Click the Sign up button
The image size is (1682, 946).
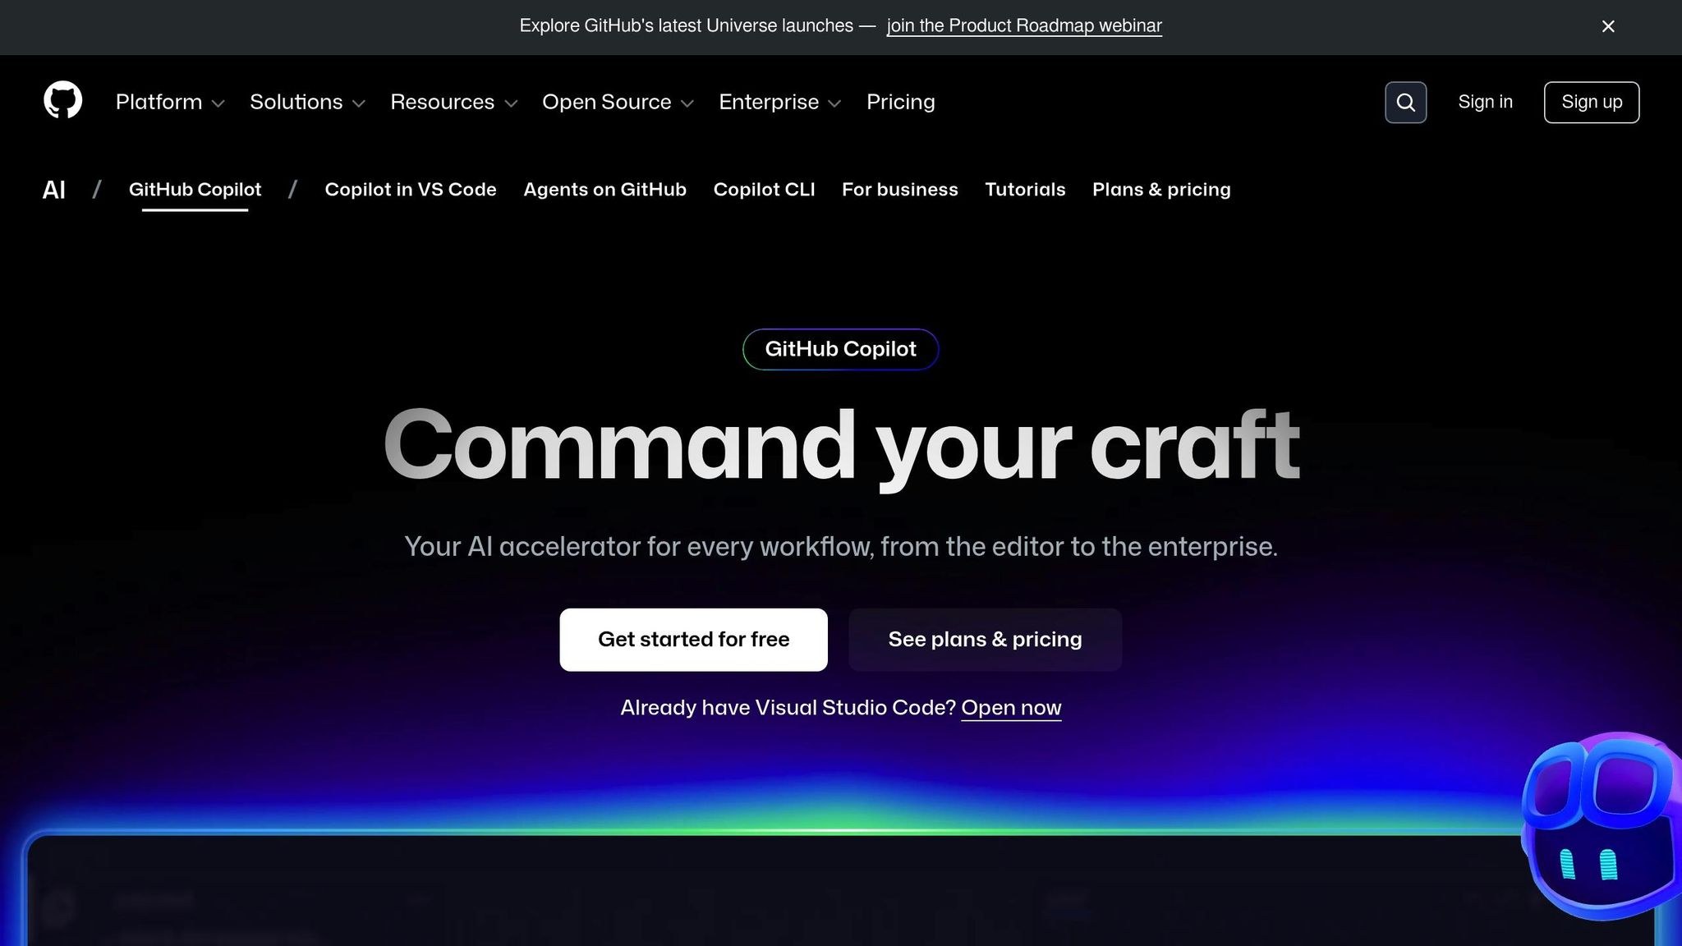click(x=1591, y=102)
